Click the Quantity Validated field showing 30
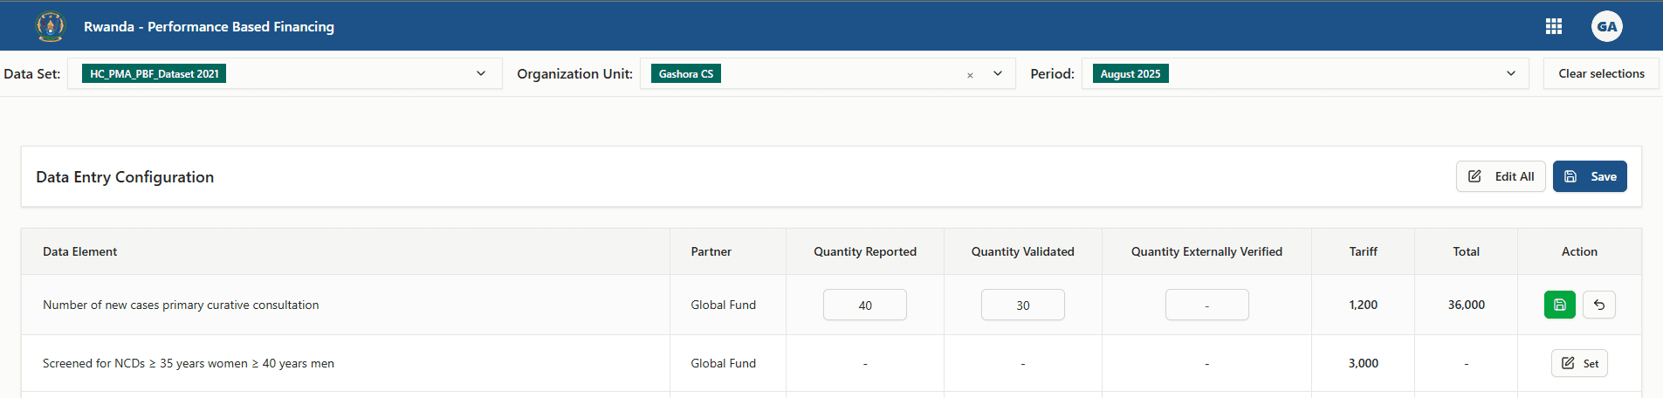 pos(1022,305)
